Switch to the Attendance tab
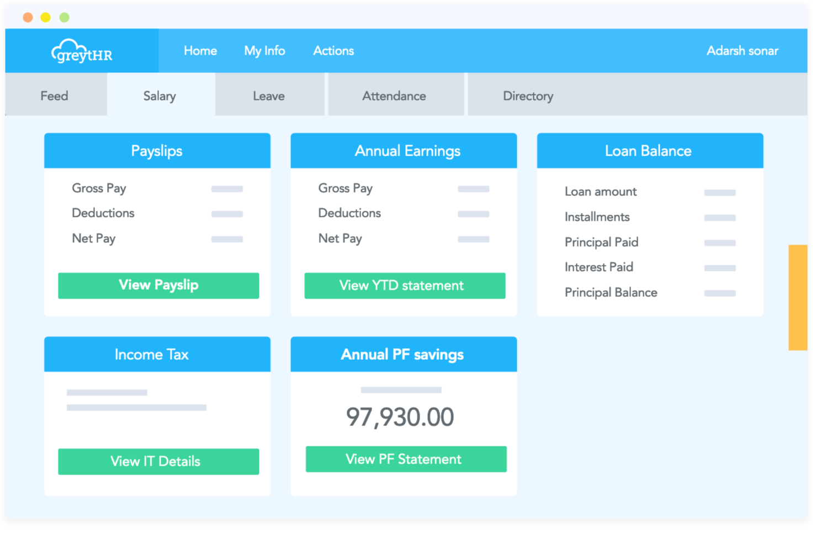This screenshot has height=533, width=816. pyautogui.click(x=394, y=95)
